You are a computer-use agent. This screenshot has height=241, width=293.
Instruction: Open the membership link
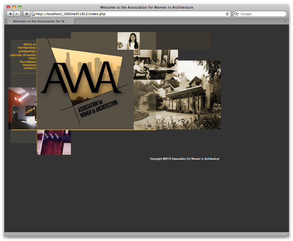(26, 48)
